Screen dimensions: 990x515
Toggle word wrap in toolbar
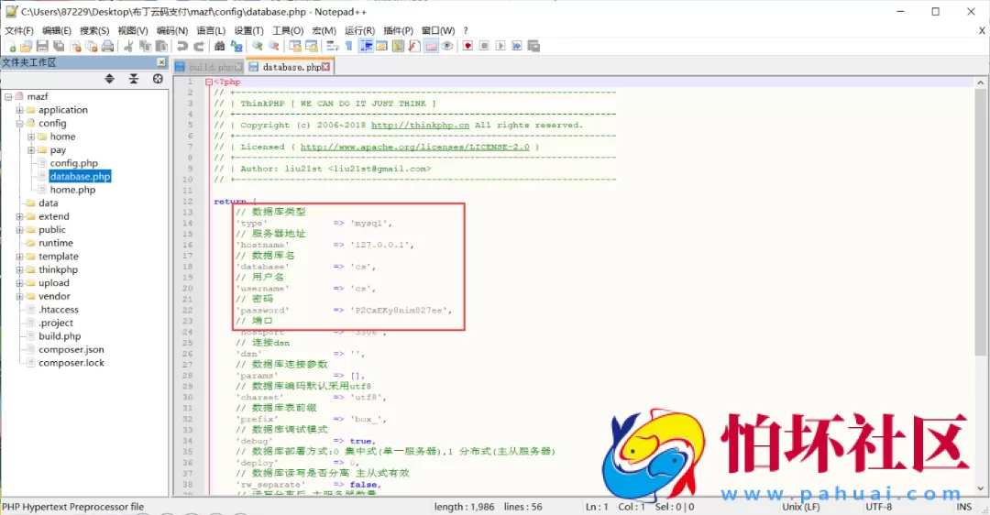pyautogui.click(x=332, y=46)
